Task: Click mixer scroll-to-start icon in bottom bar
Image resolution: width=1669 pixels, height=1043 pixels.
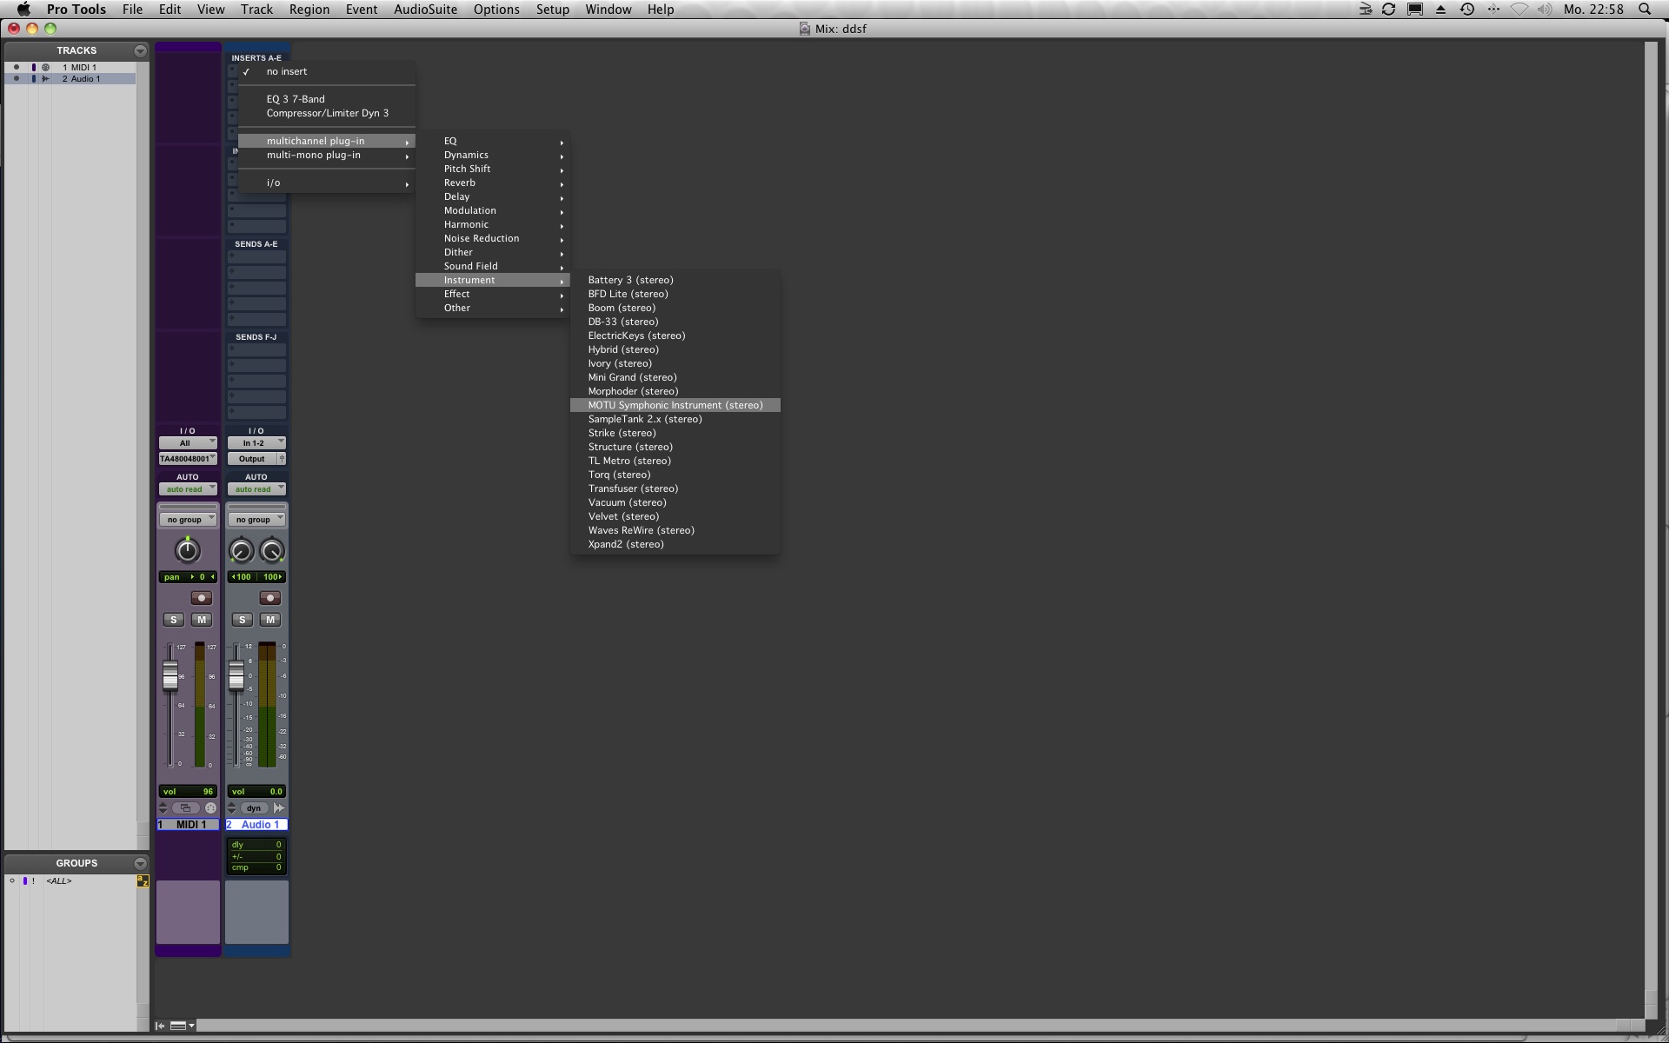Action: coord(161,1026)
